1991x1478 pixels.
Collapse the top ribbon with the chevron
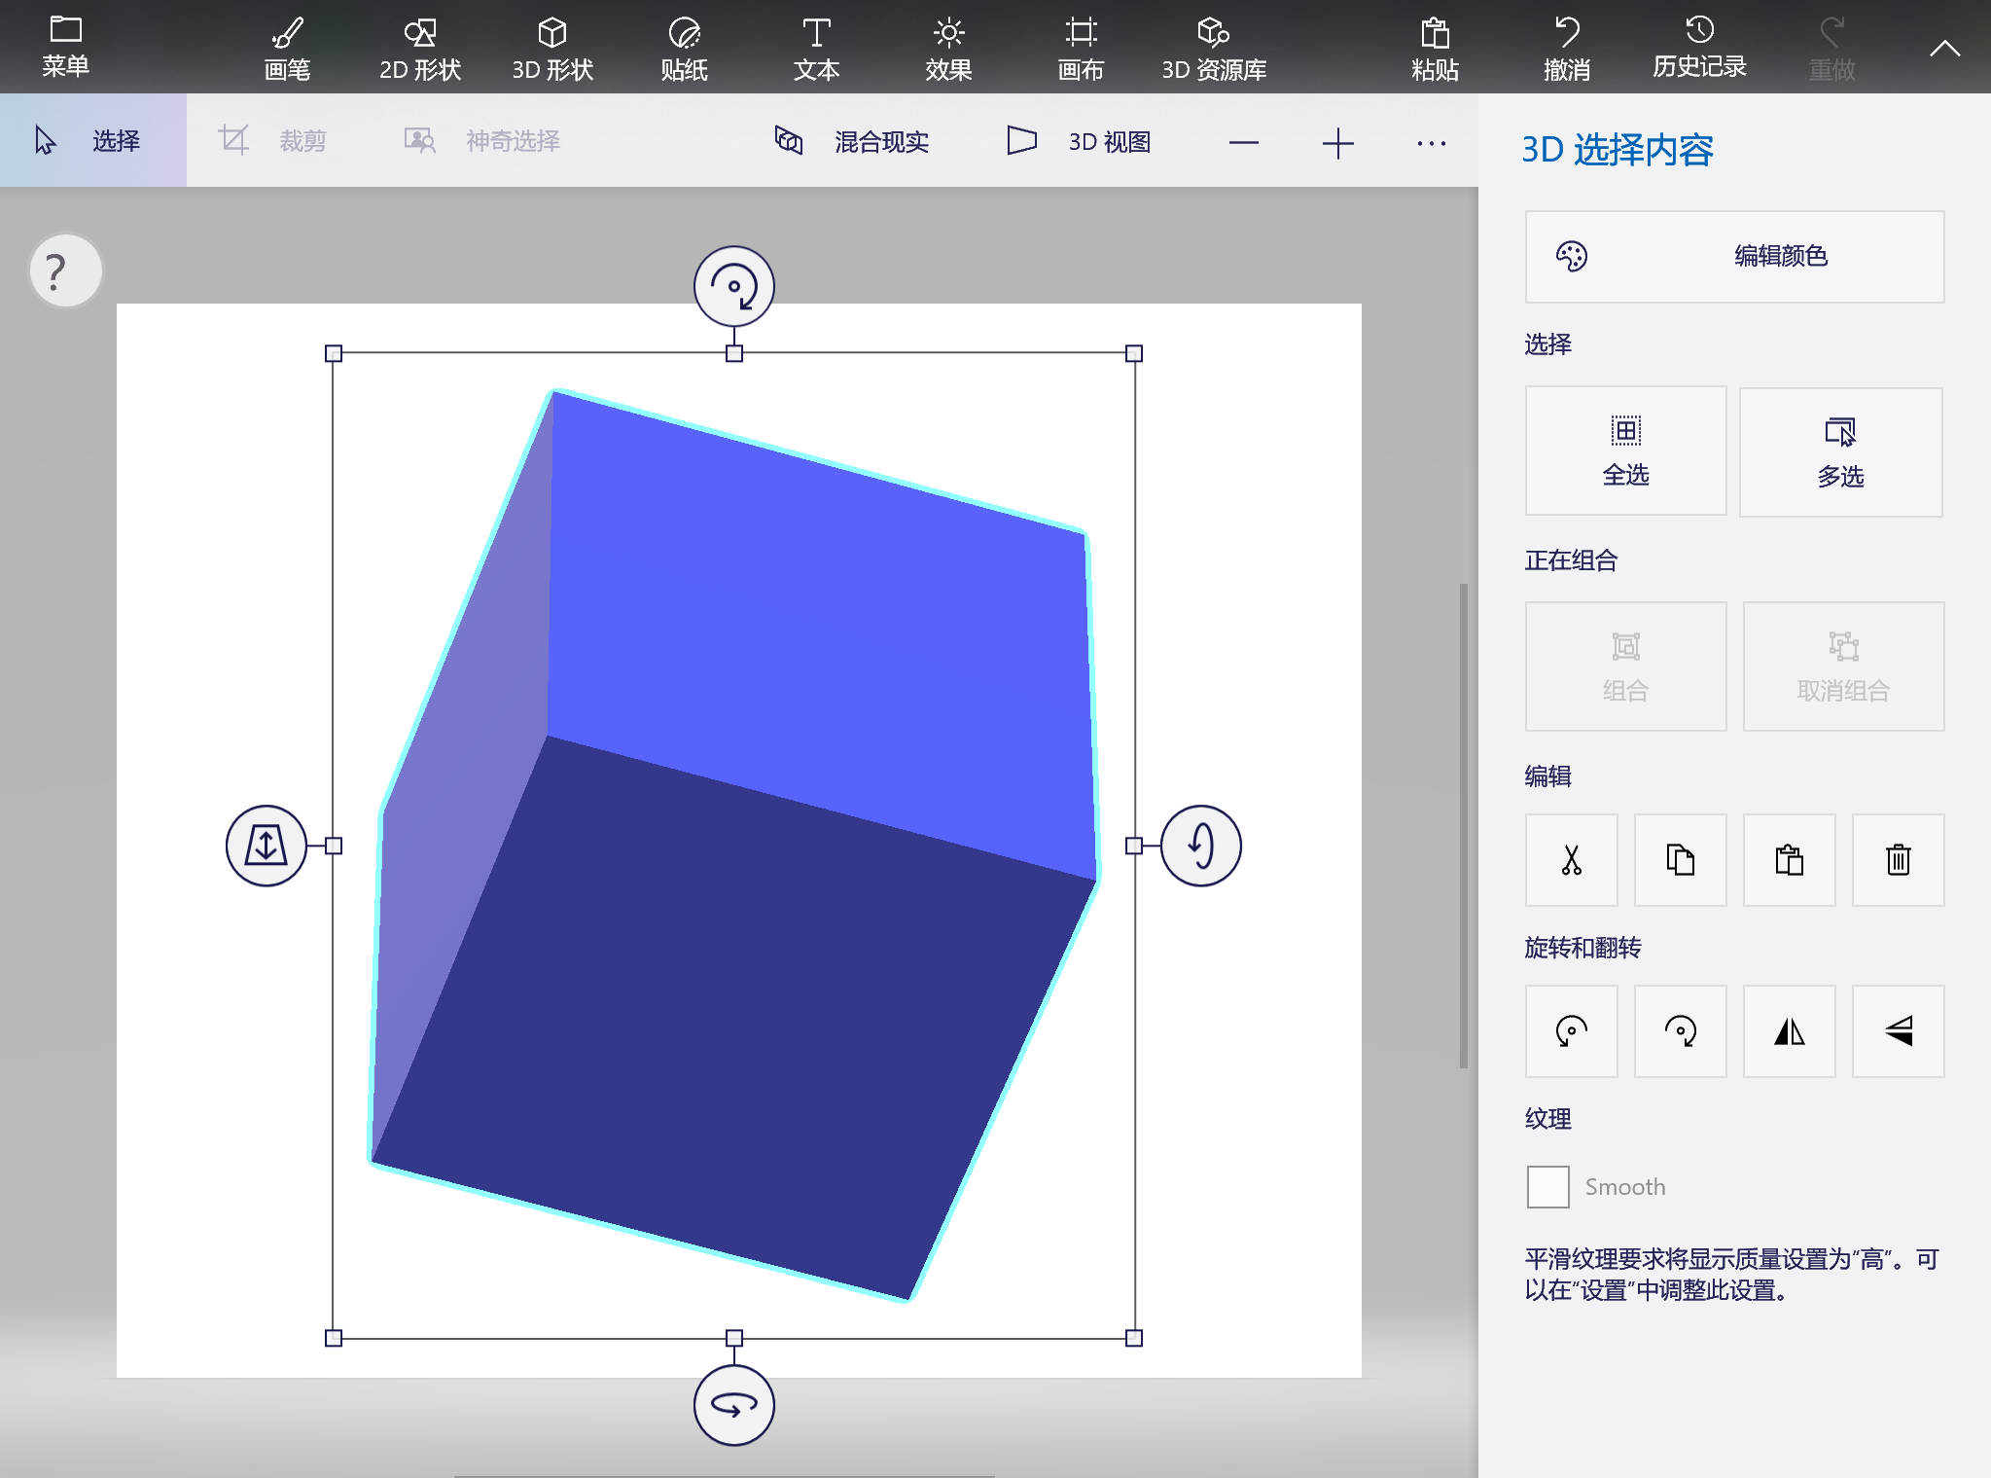(1944, 49)
